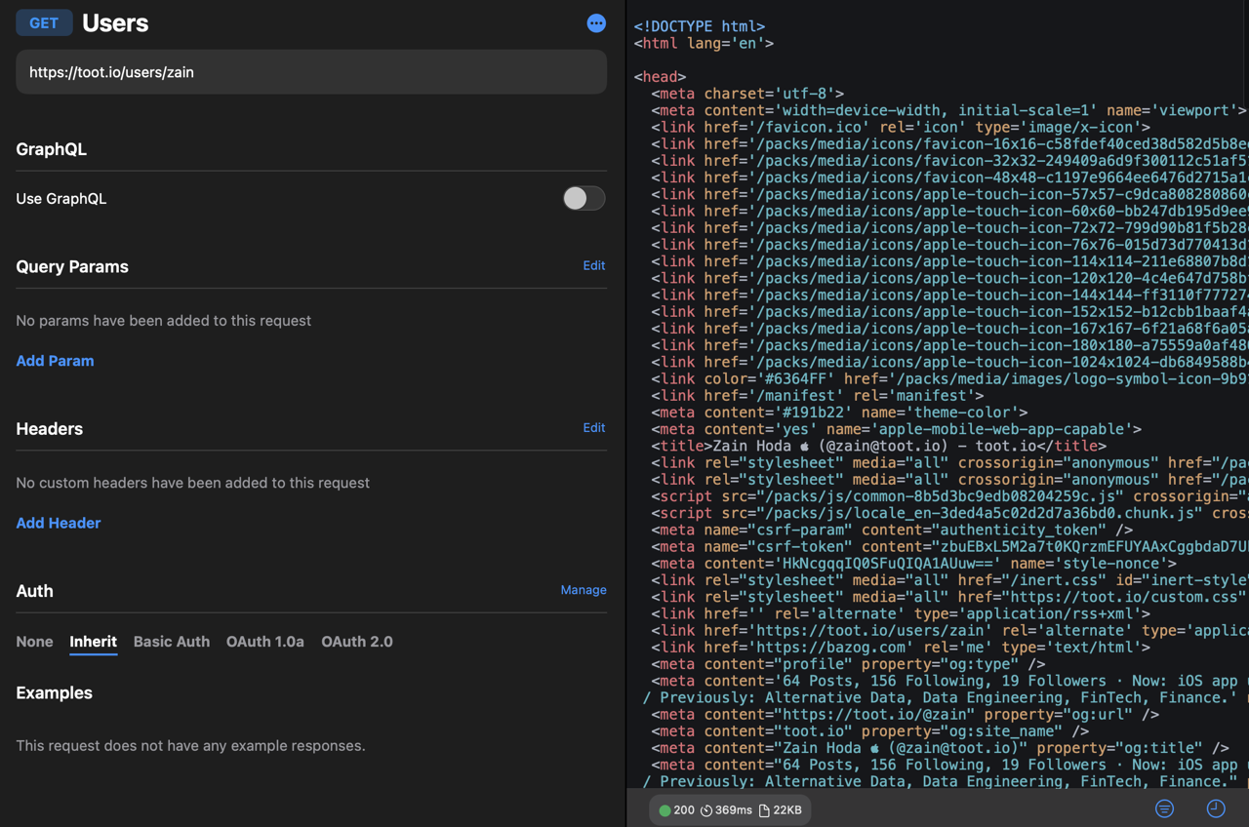Image resolution: width=1249 pixels, height=827 pixels.
Task: Click the theme-color meta line
Action: click(839, 413)
